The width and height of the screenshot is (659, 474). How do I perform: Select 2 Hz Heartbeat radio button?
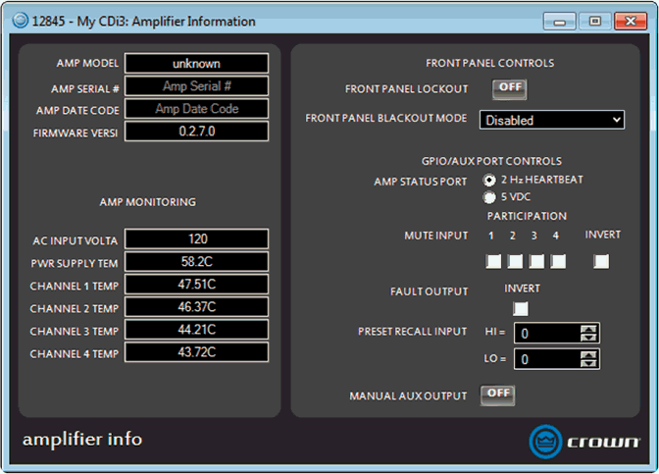click(488, 180)
